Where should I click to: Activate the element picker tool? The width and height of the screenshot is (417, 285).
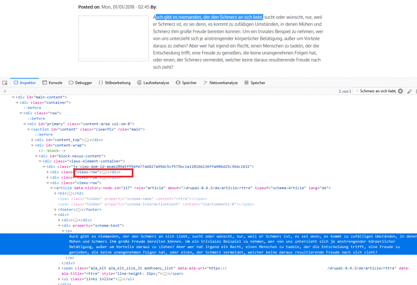5,83
